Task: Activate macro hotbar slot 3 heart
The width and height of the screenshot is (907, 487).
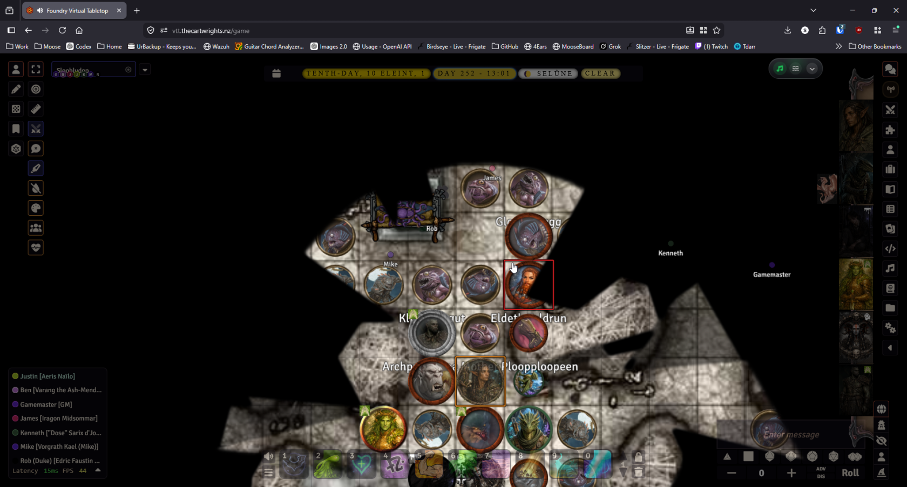Action: point(361,464)
